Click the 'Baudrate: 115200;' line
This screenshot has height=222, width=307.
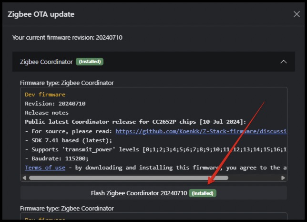pyautogui.click(x=57, y=159)
